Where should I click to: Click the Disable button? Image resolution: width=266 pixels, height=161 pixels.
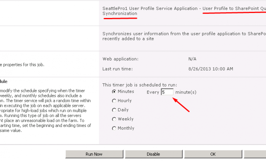click(x=153, y=154)
